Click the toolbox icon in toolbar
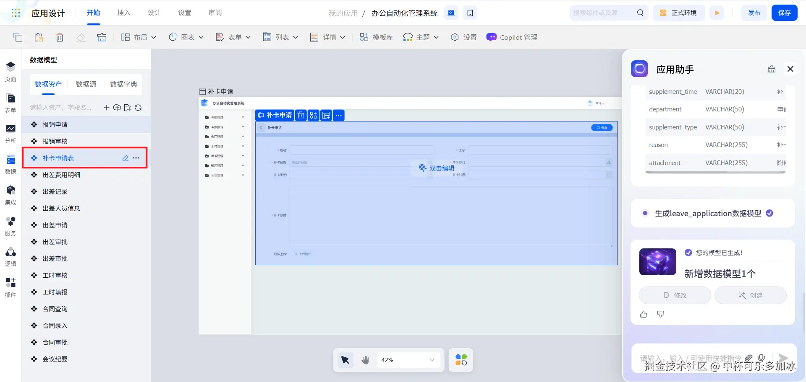The image size is (806, 382). coord(102,37)
